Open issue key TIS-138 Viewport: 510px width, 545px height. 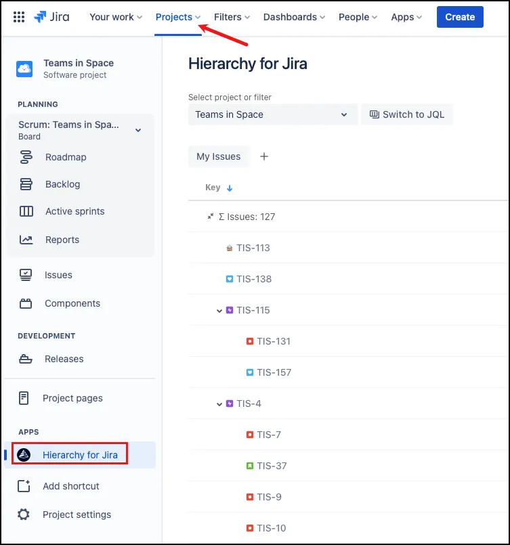pyautogui.click(x=254, y=279)
